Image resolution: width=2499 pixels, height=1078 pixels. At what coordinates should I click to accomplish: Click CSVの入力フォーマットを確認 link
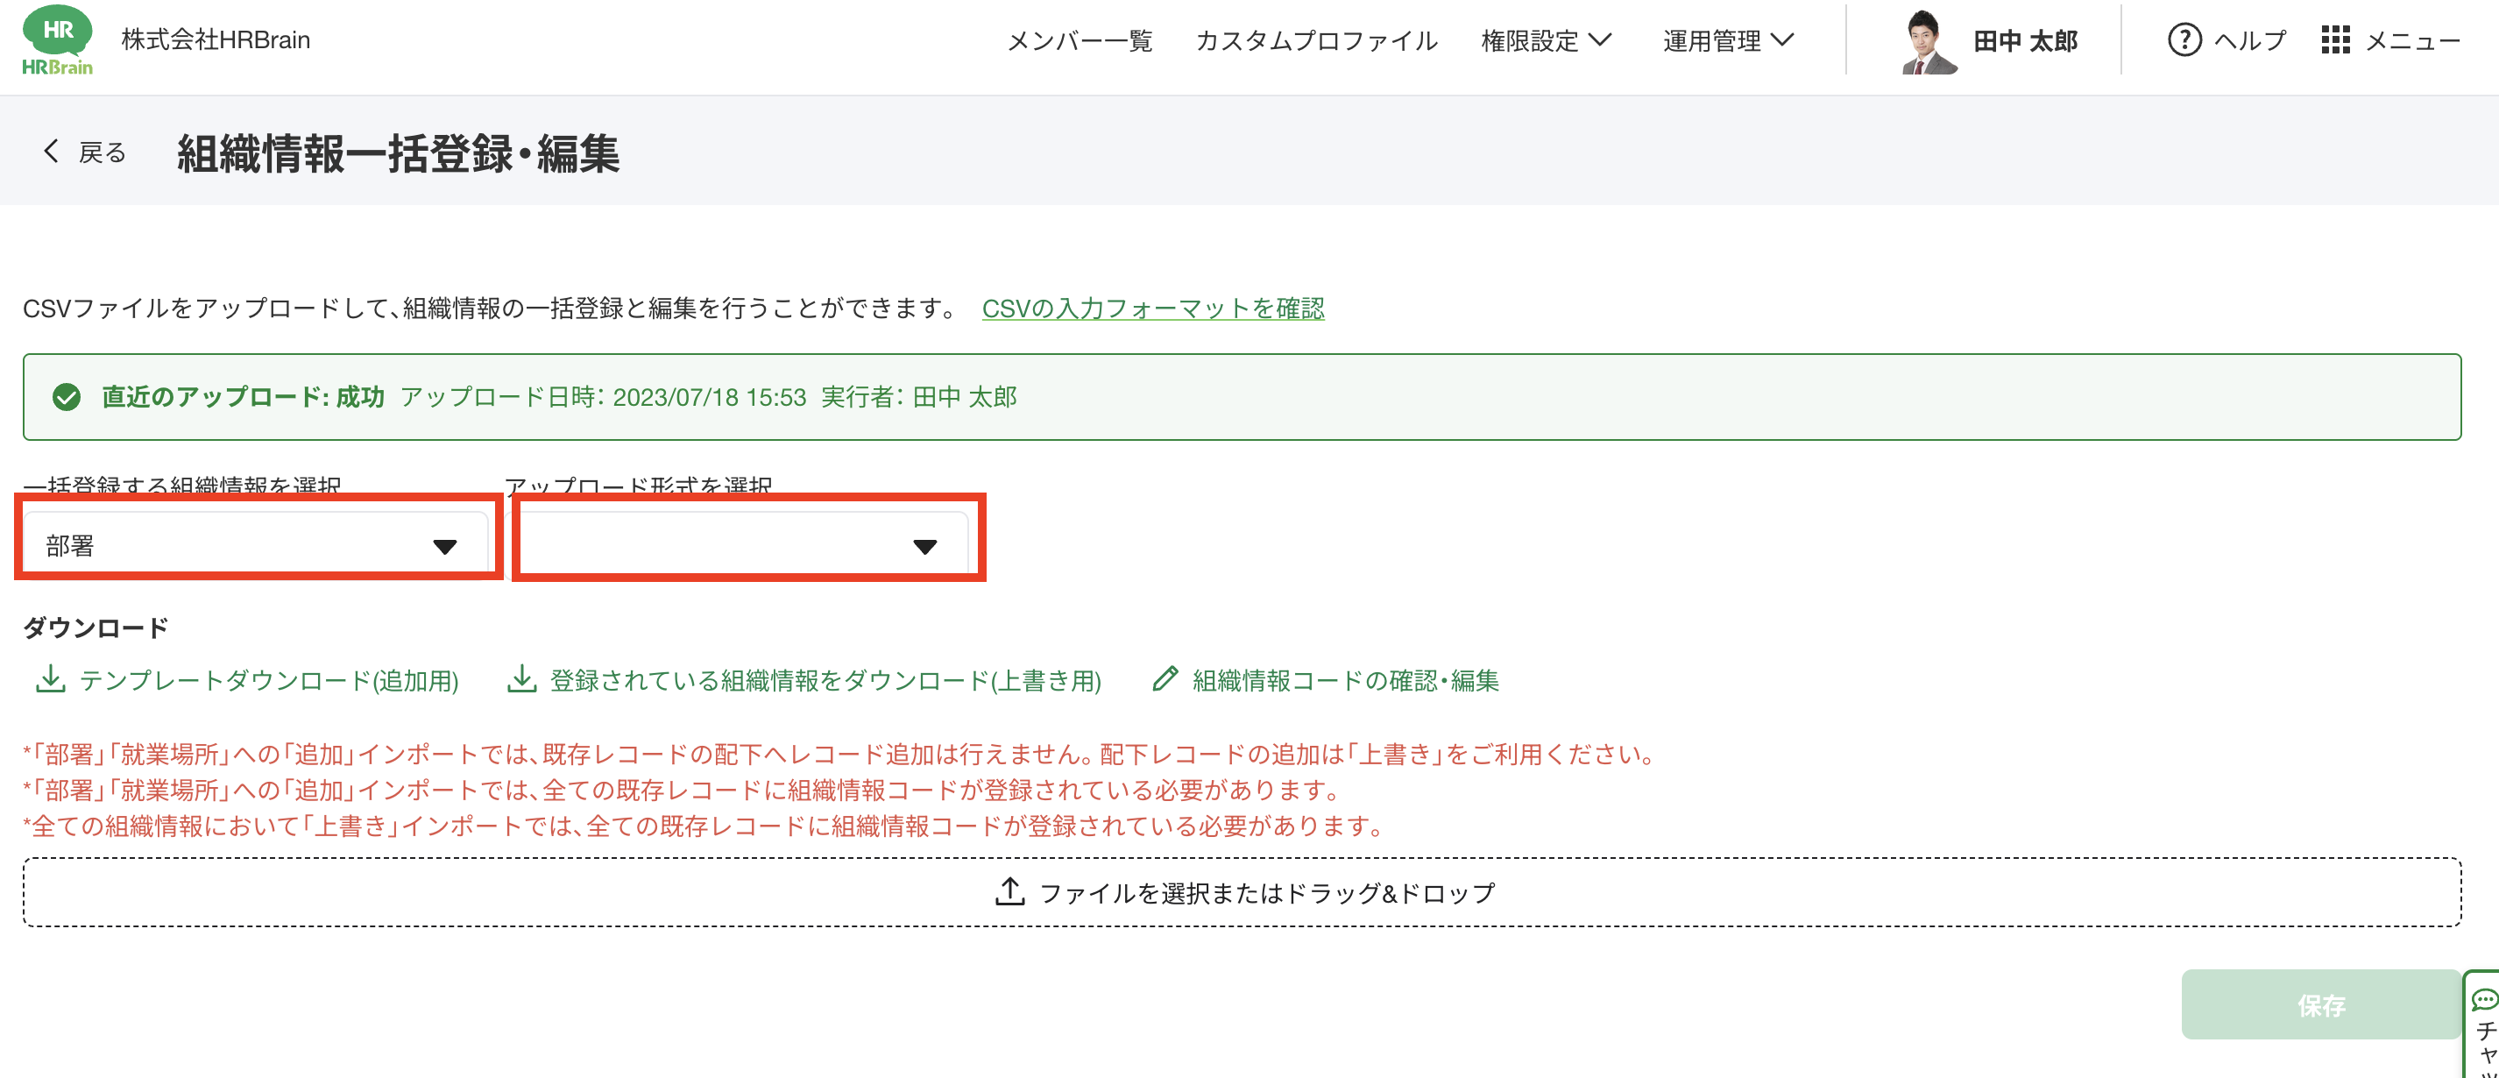pyautogui.click(x=1152, y=309)
